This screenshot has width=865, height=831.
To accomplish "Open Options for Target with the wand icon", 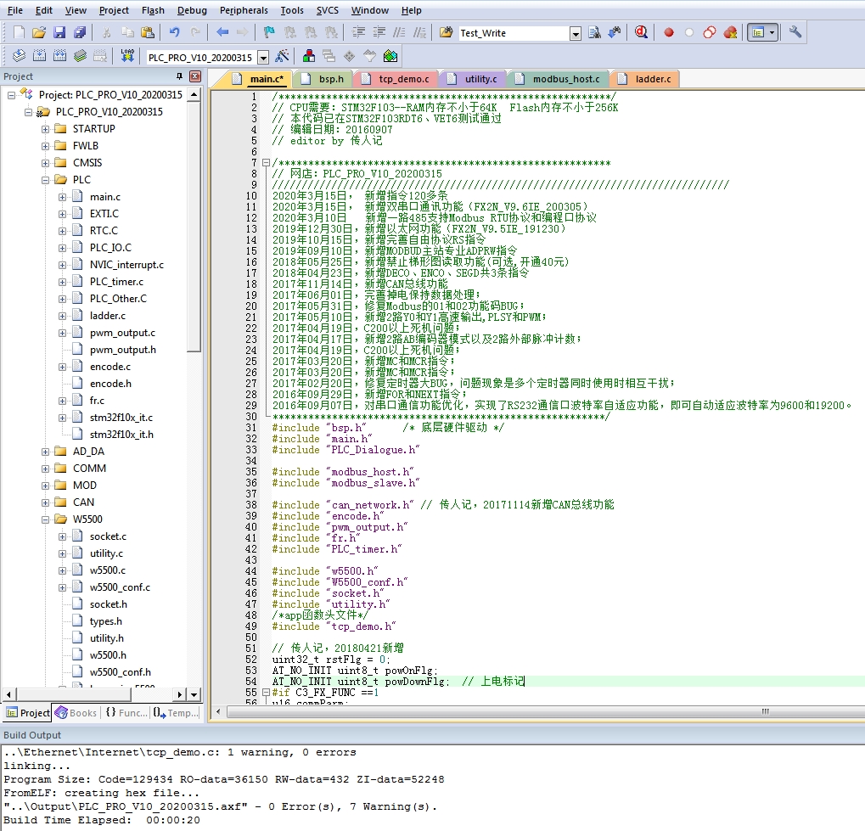I will [282, 56].
